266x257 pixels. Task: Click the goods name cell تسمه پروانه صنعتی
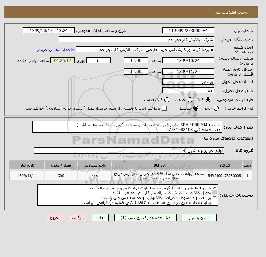159,176
